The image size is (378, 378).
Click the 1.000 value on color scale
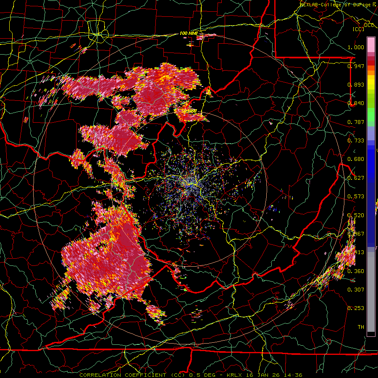[356, 47]
